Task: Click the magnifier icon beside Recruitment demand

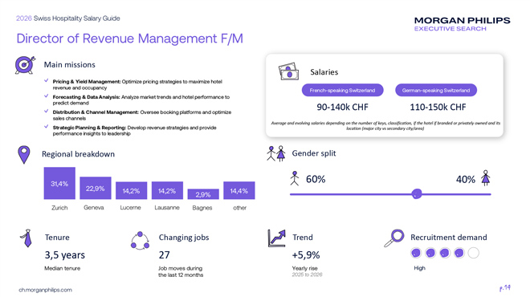Action: (394, 238)
